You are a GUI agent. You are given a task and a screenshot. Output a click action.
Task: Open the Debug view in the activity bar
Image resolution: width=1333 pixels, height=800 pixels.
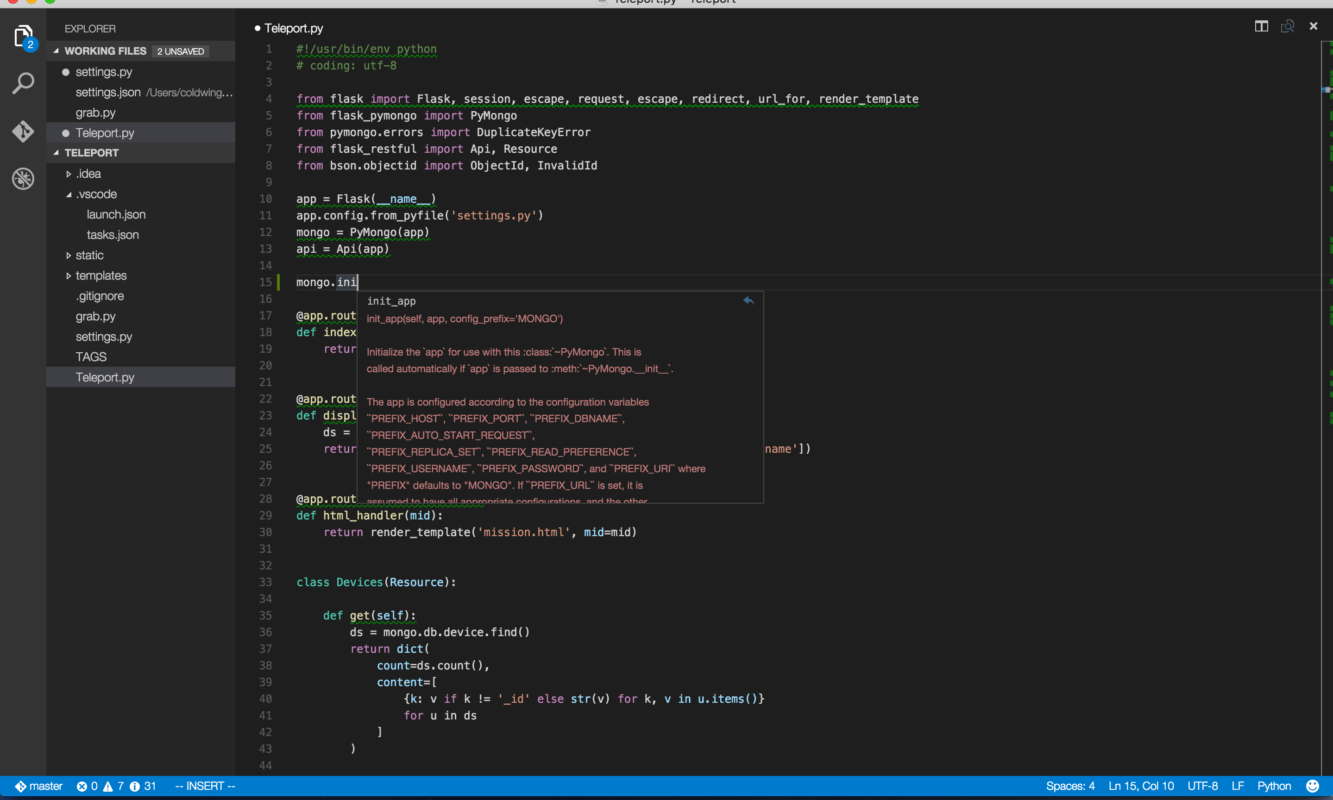coord(23,178)
